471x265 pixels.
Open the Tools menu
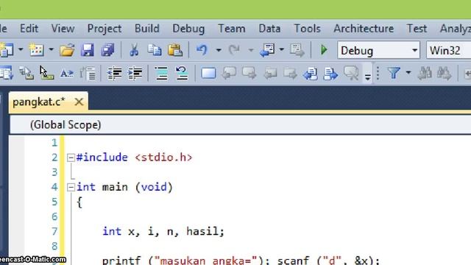click(307, 29)
